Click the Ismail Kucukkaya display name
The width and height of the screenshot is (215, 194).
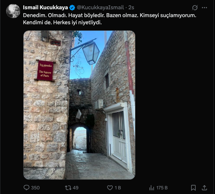[x=45, y=7]
